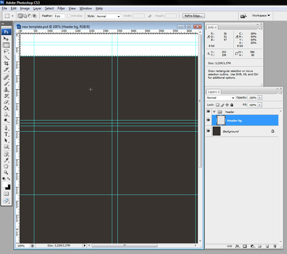Select the Eraser tool

click(6, 102)
